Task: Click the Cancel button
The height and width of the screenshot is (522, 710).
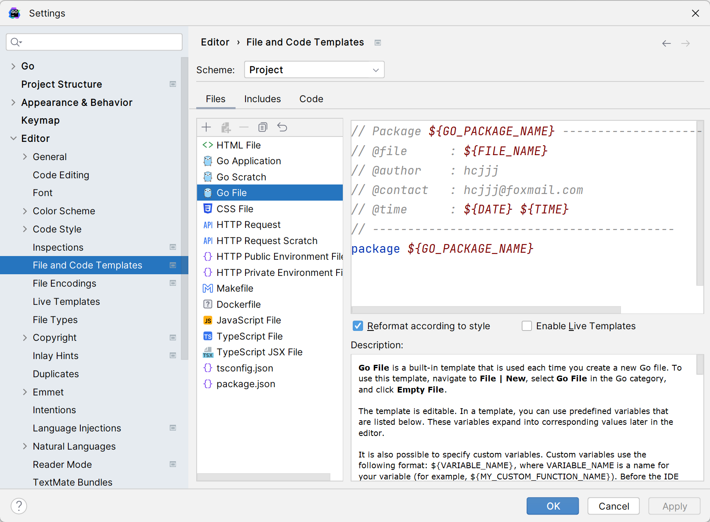Action: pos(613,506)
